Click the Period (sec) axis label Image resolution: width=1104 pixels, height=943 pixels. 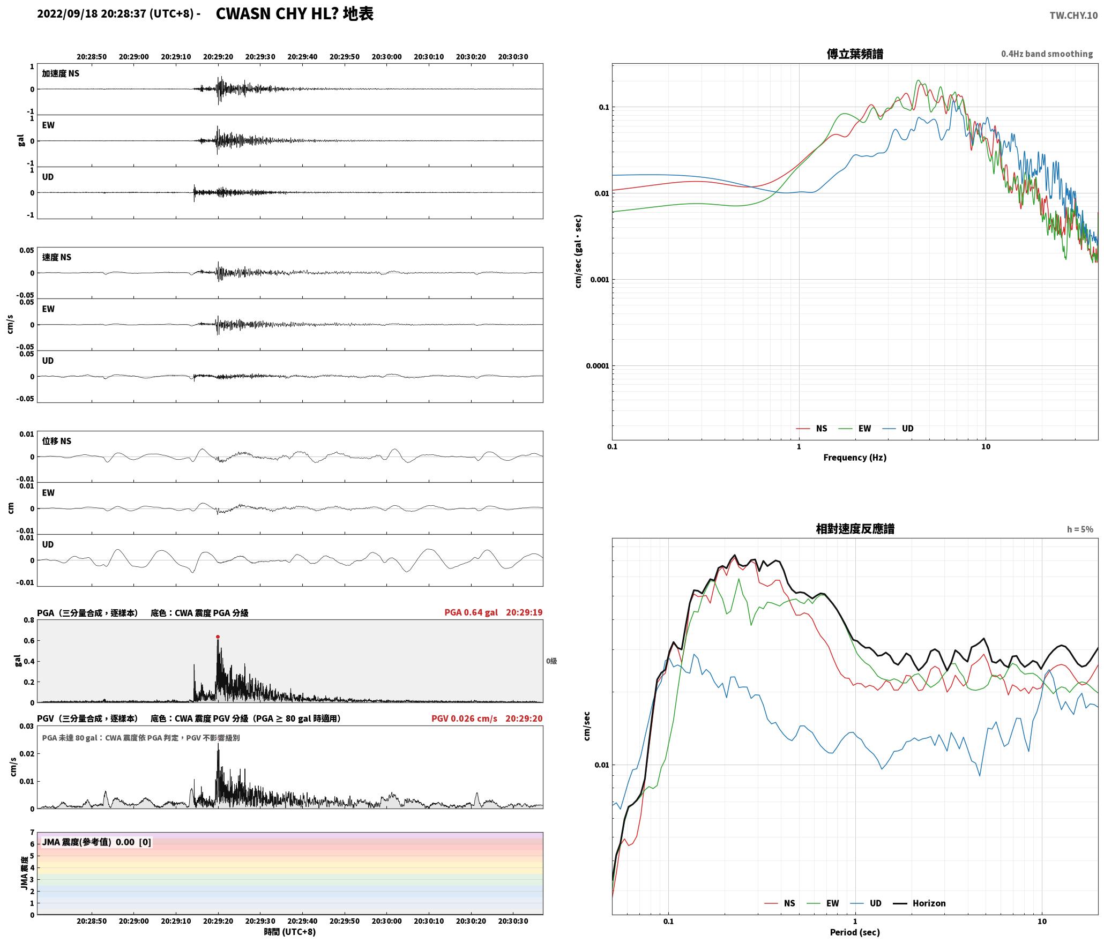coord(855,932)
